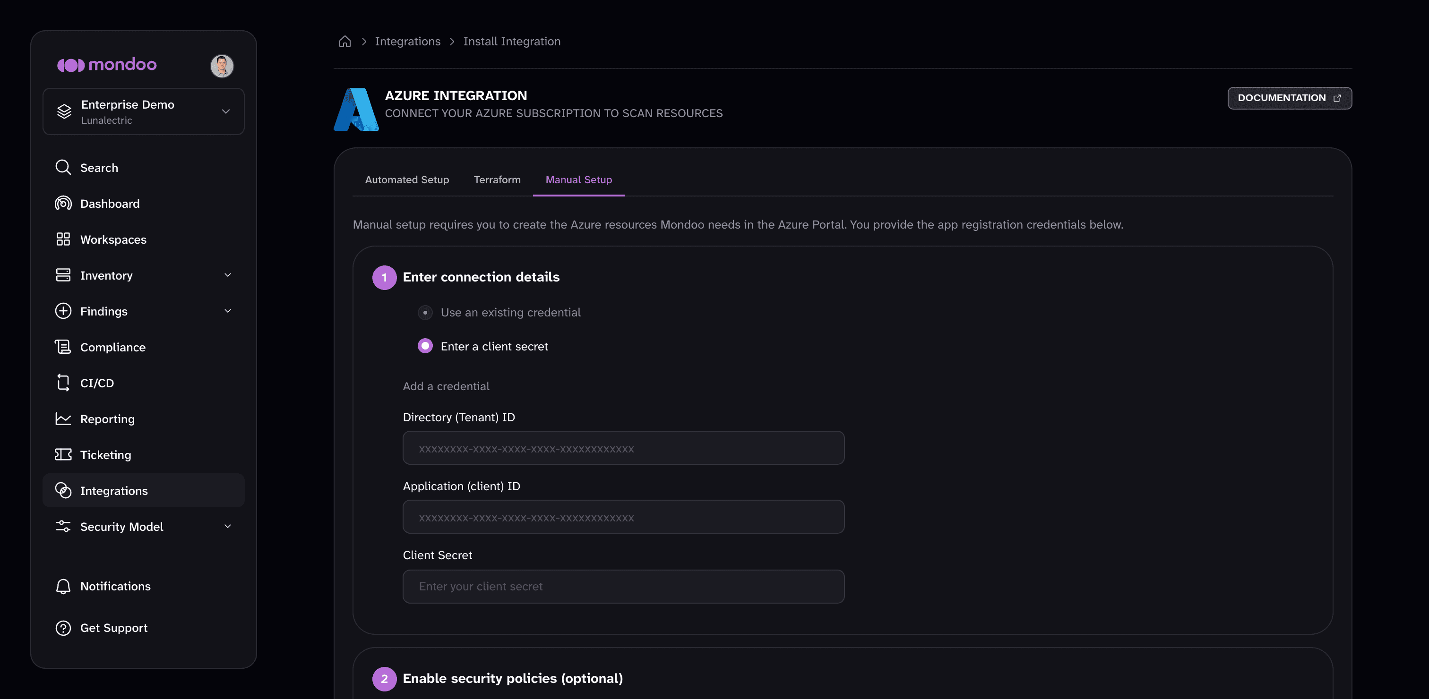
Task: Go to home via breadcrumb house icon
Action: coord(345,42)
